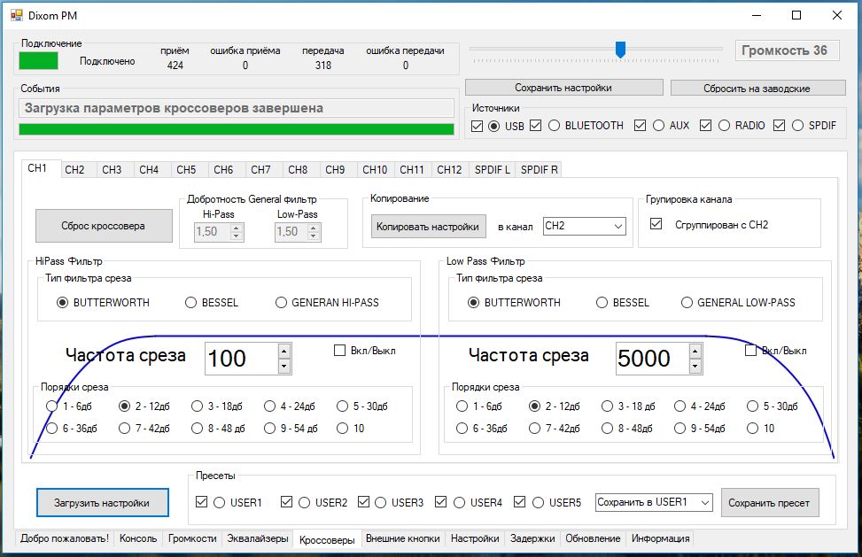Click the Сохранить пресет button
862x557 pixels.
pyautogui.click(x=770, y=503)
